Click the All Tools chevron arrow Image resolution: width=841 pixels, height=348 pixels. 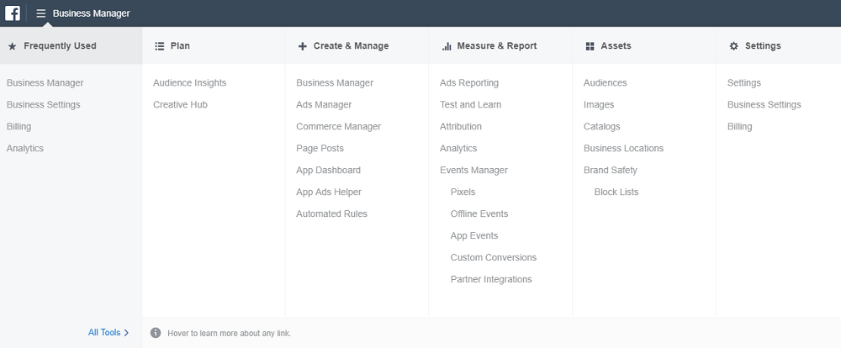point(127,333)
